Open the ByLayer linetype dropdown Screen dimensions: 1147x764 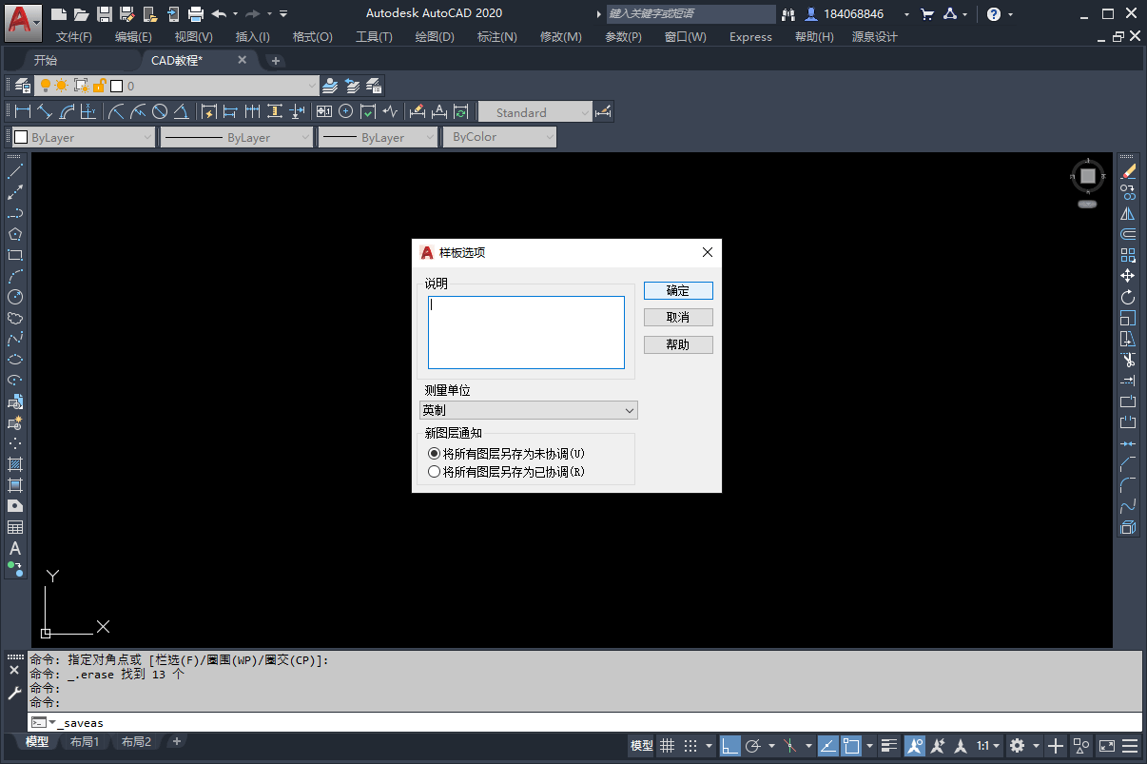coord(236,137)
